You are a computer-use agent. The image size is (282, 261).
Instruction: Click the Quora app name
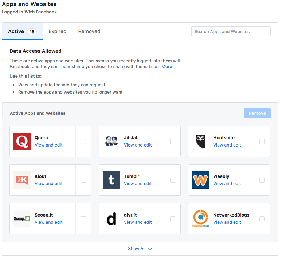(x=41, y=138)
